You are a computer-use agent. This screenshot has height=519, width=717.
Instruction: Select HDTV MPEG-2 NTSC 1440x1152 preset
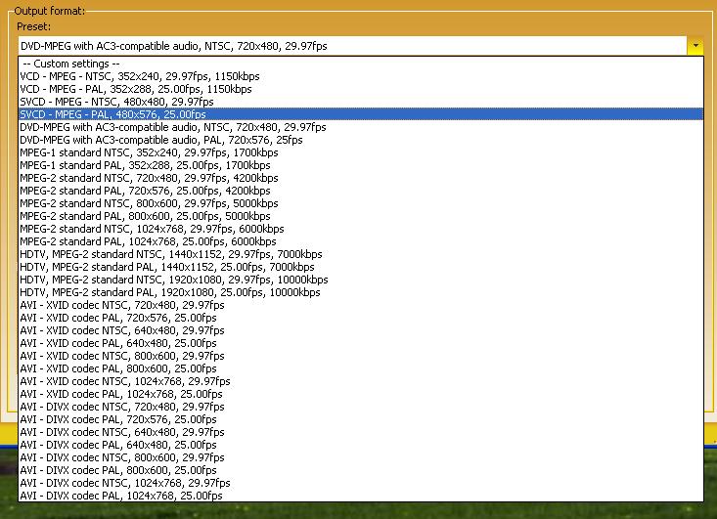(x=361, y=254)
